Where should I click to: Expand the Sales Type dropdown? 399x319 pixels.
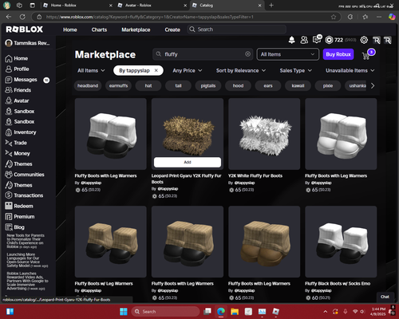[x=295, y=70]
